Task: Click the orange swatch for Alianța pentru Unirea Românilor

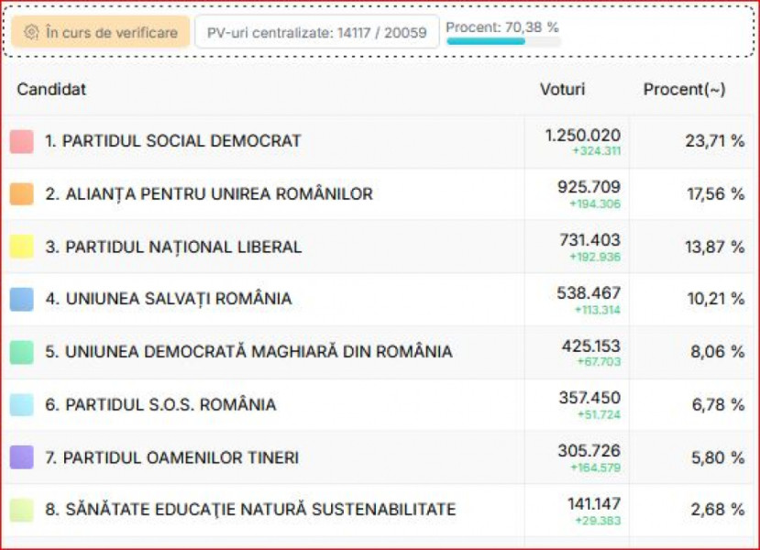Action: point(22,193)
